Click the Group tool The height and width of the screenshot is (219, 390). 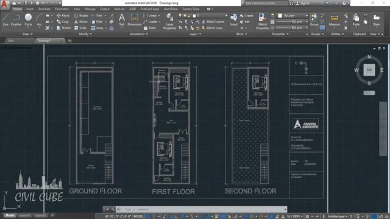coord(314,20)
